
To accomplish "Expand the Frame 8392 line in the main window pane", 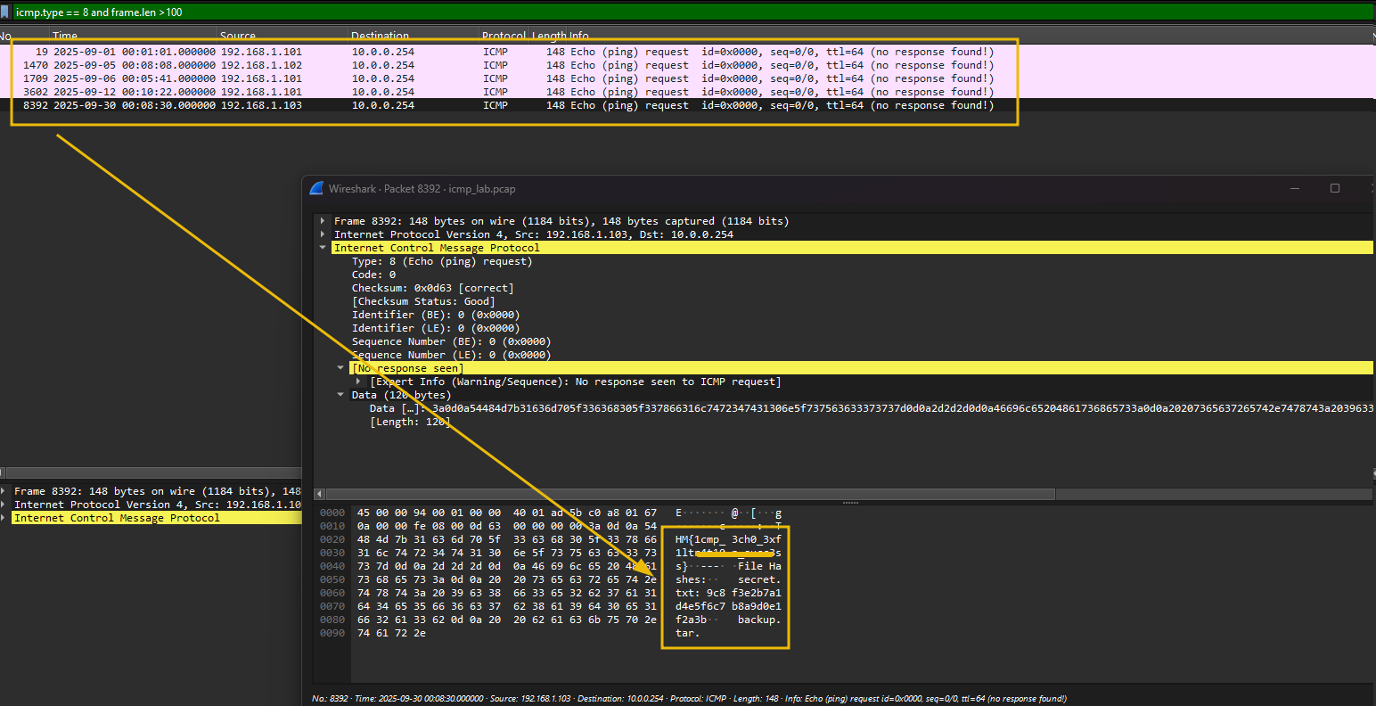I will coord(5,490).
